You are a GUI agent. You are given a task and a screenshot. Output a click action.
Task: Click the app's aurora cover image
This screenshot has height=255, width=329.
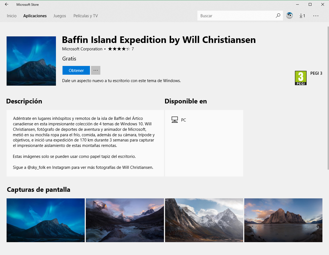(x=31, y=61)
